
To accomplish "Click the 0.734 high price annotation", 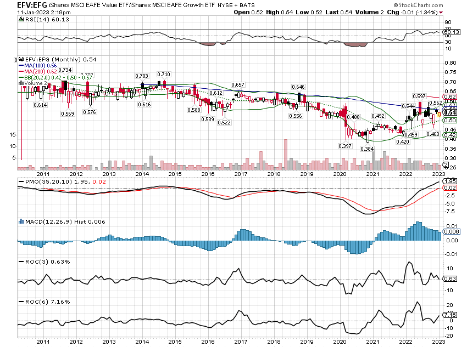I will click(x=65, y=70).
